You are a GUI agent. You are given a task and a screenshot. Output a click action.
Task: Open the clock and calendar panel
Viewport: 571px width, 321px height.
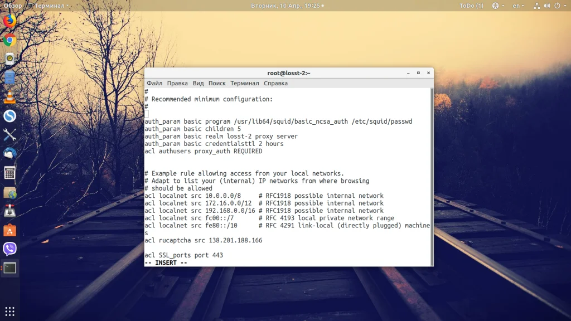(287, 6)
